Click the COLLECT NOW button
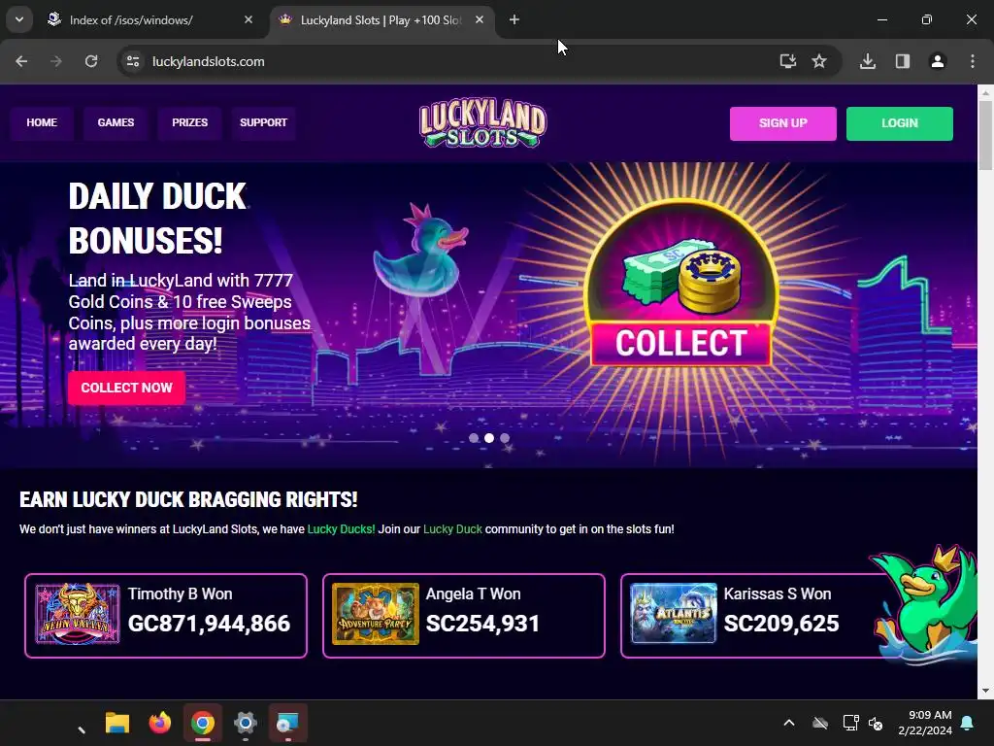 pos(127,388)
